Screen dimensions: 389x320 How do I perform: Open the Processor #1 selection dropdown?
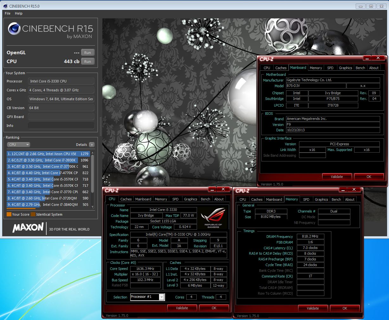(162, 297)
